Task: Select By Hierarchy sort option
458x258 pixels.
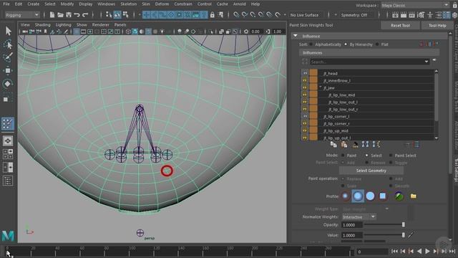Action: point(346,44)
